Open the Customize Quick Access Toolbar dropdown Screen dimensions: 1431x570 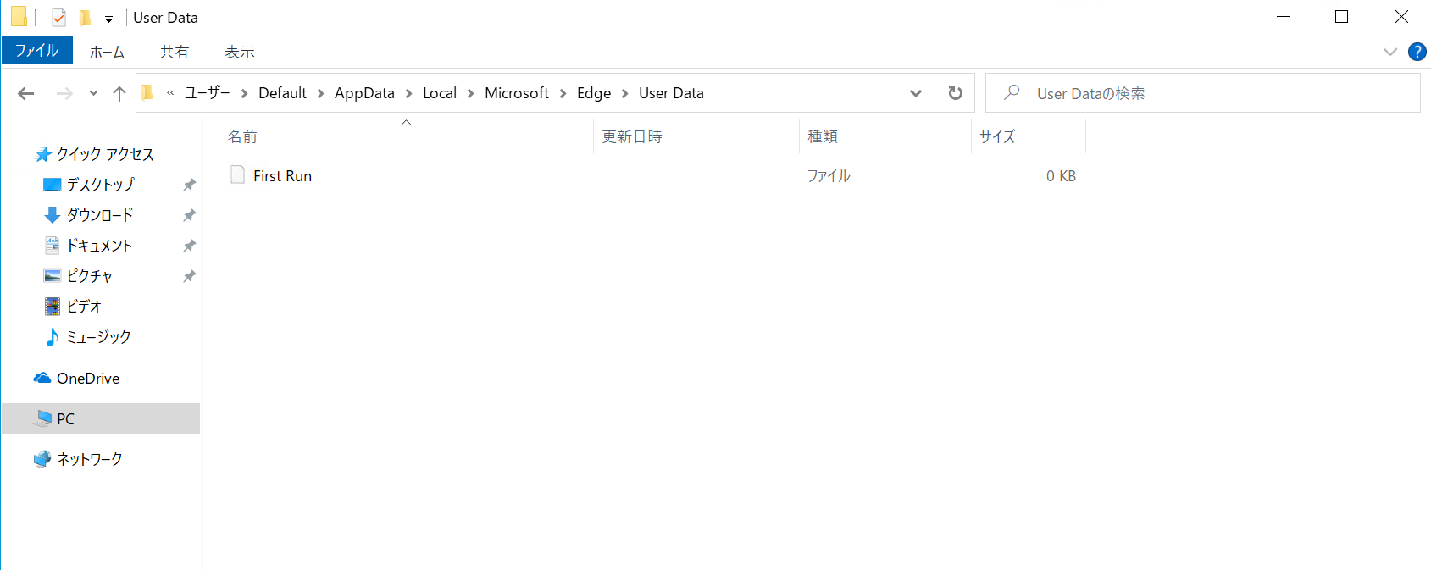tap(108, 19)
